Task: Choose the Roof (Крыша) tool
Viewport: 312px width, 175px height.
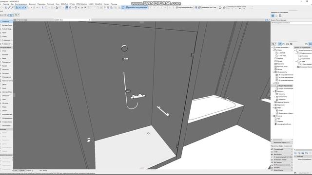Action: [x=6, y=66]
